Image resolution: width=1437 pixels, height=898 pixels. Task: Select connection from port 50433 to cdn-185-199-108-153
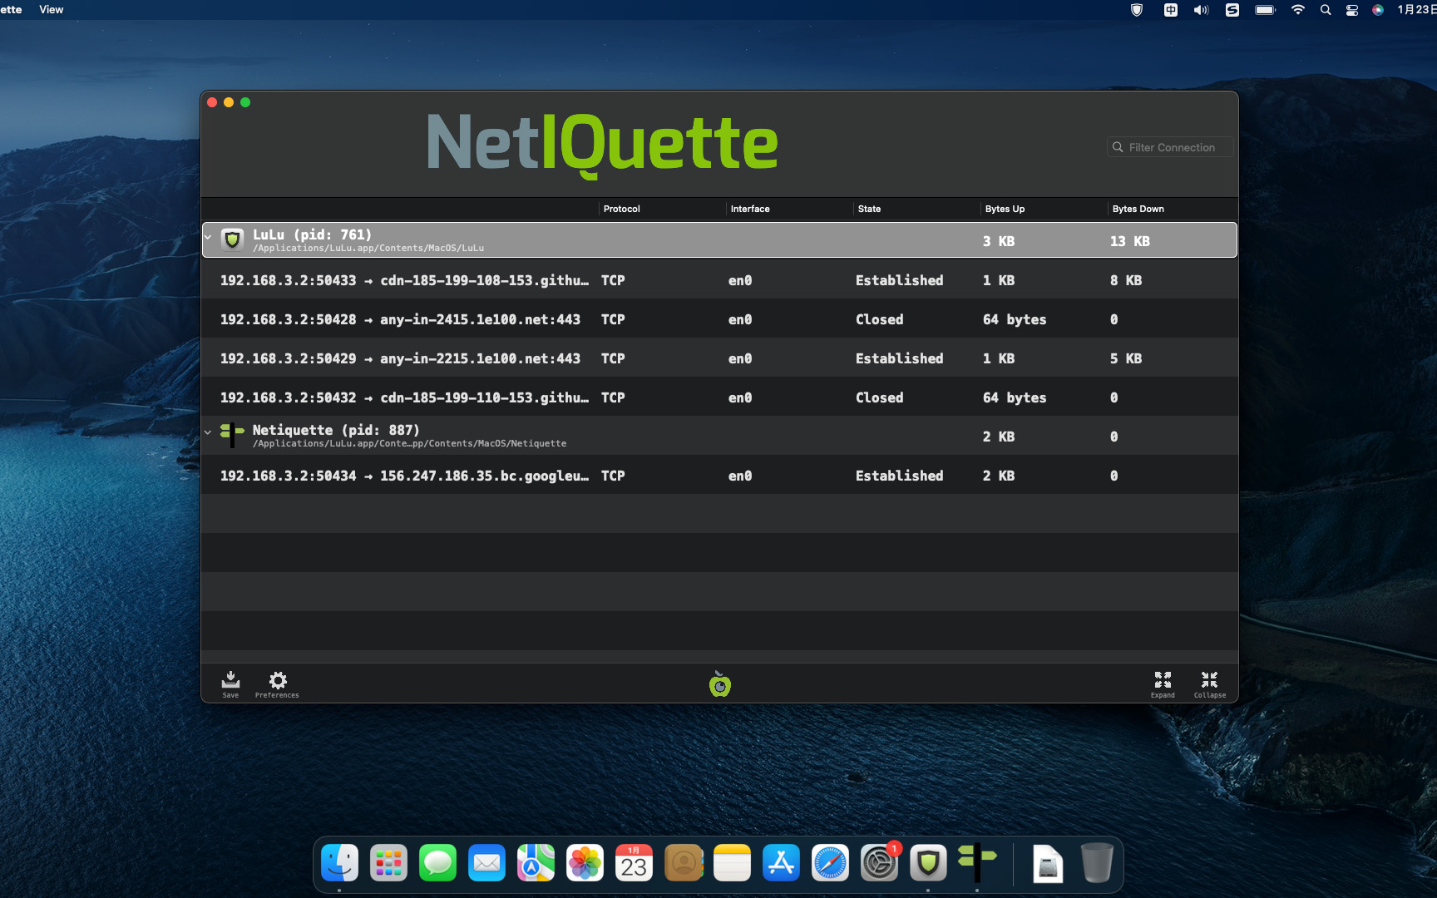click(x=719, y=280)
